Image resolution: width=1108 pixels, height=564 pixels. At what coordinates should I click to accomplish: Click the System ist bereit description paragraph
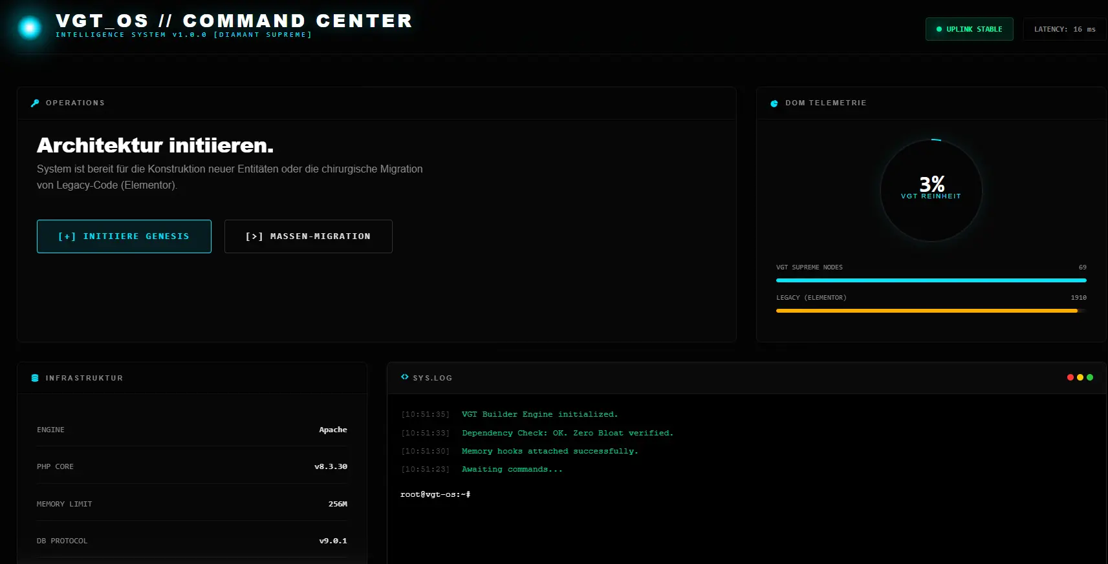click(230, 177)
